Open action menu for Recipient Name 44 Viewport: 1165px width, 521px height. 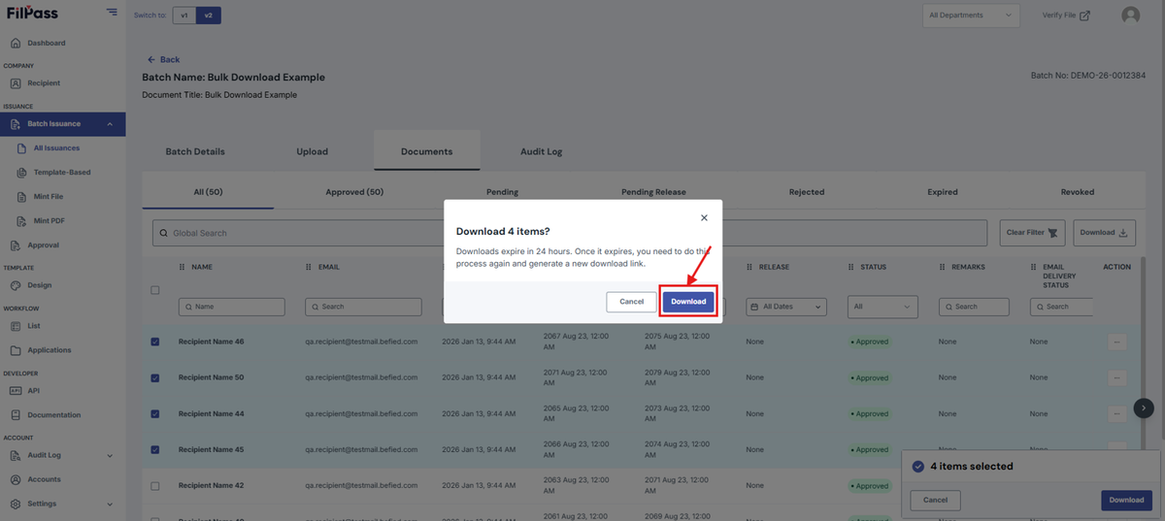pyautogui.click(x=1116, y=413)
